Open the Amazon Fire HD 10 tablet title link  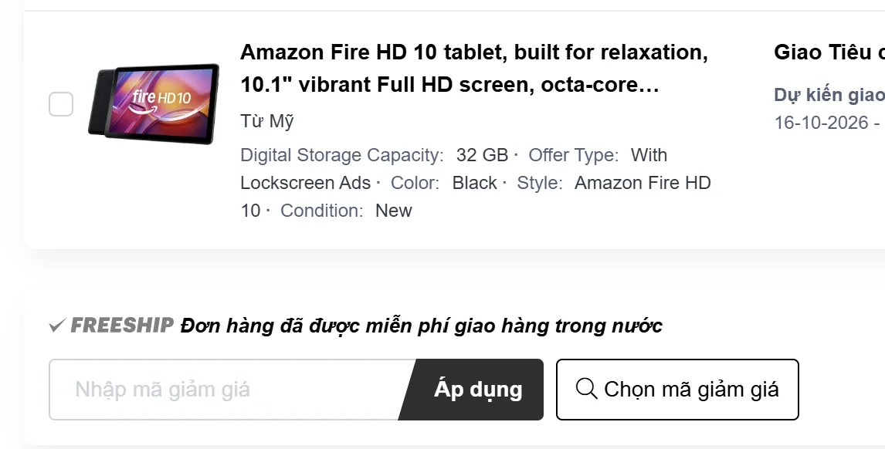(474, 68)
